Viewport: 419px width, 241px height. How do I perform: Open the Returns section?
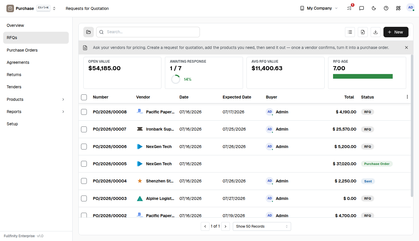click(x=36, y=75)
